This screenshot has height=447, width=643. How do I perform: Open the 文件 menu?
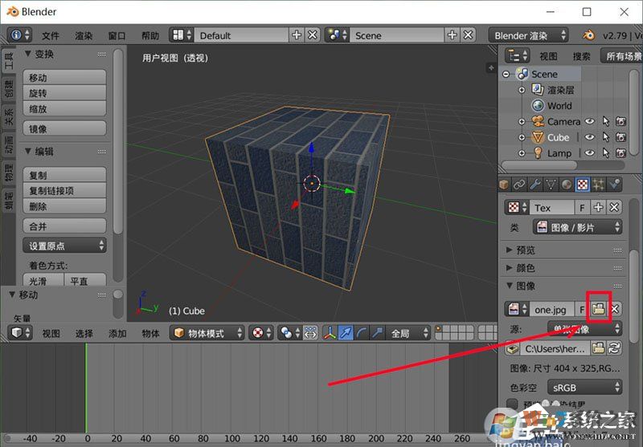point(51,35)
